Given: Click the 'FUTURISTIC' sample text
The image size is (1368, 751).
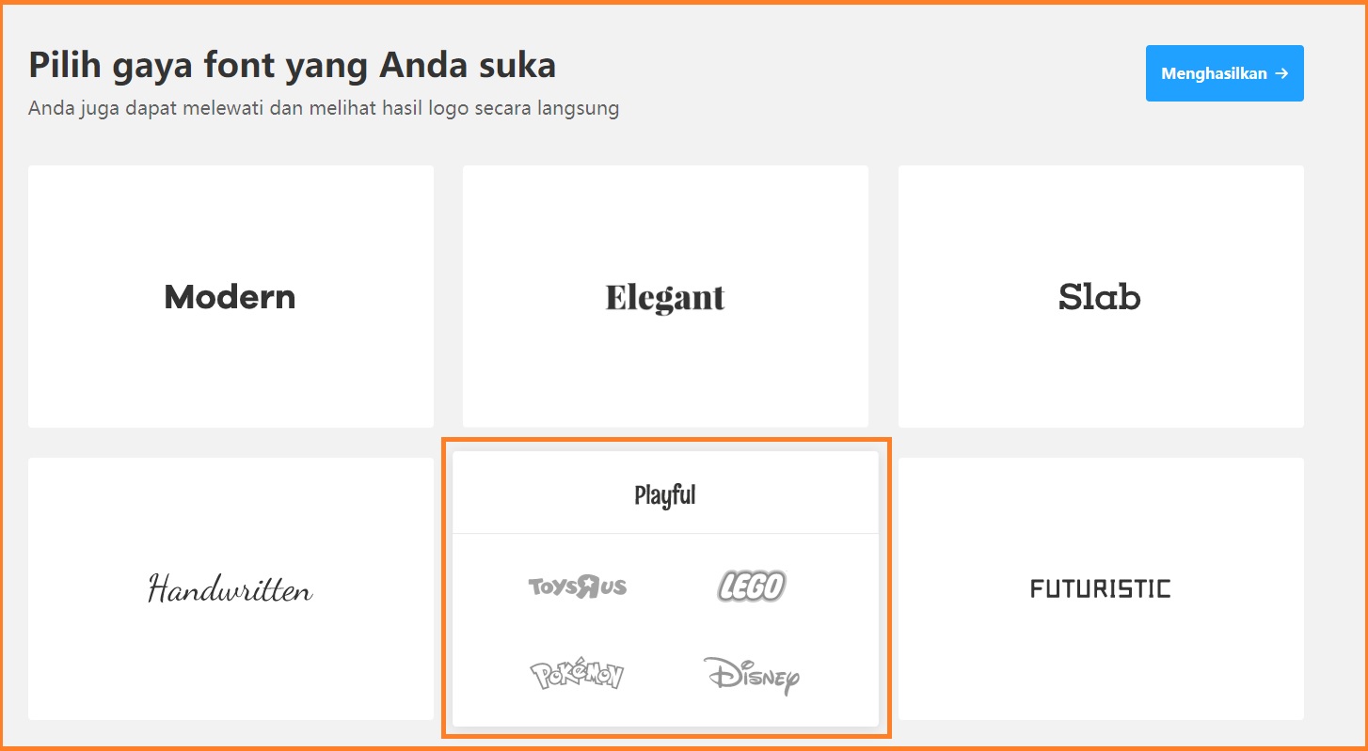Looking at the screenshot, I should point(1100,589).
